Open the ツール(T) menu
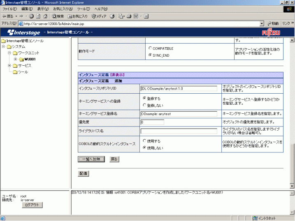Image resolution: width=295 pixels, height=221 pixels. click(84, 9)
